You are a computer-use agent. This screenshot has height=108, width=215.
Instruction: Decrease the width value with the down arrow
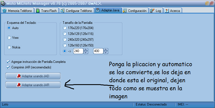(86, 52)
